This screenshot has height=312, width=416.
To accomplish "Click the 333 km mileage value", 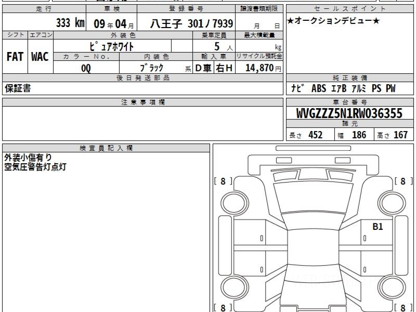I will point(70,23).
